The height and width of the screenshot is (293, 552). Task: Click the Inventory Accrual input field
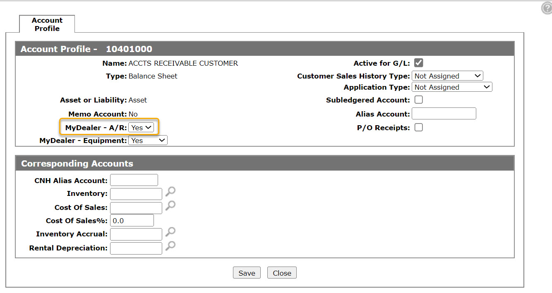(136, 234)
